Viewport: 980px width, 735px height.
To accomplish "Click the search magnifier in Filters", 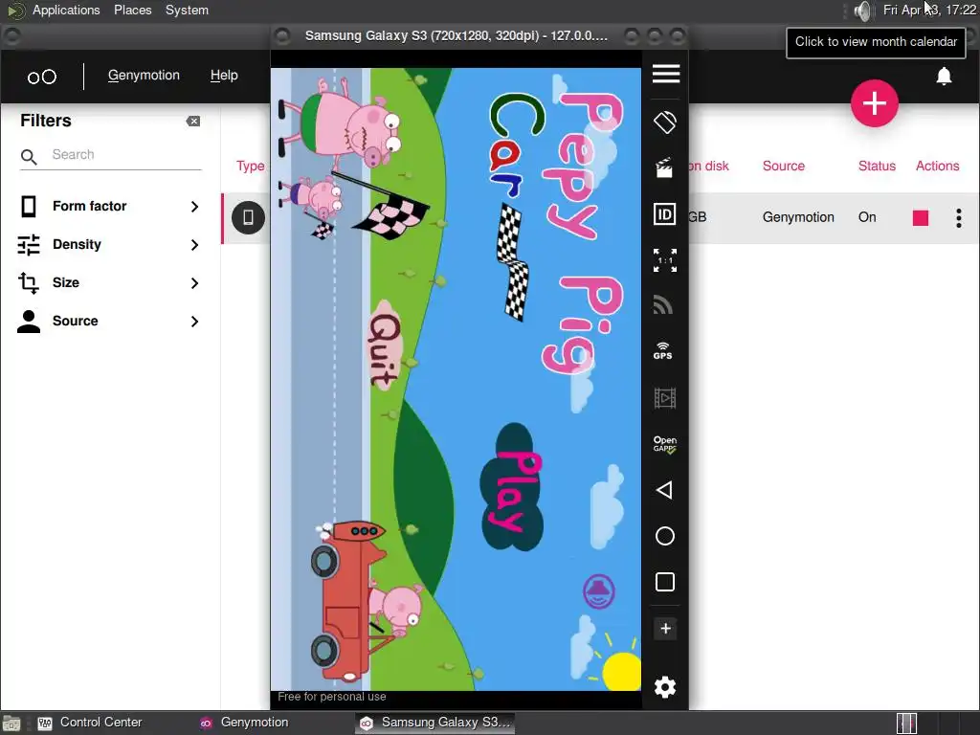I will click(x=29, y=156).
